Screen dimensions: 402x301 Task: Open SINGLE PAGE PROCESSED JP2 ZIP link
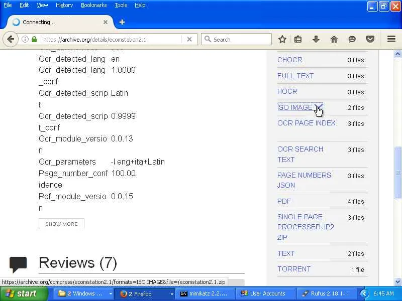306,227
